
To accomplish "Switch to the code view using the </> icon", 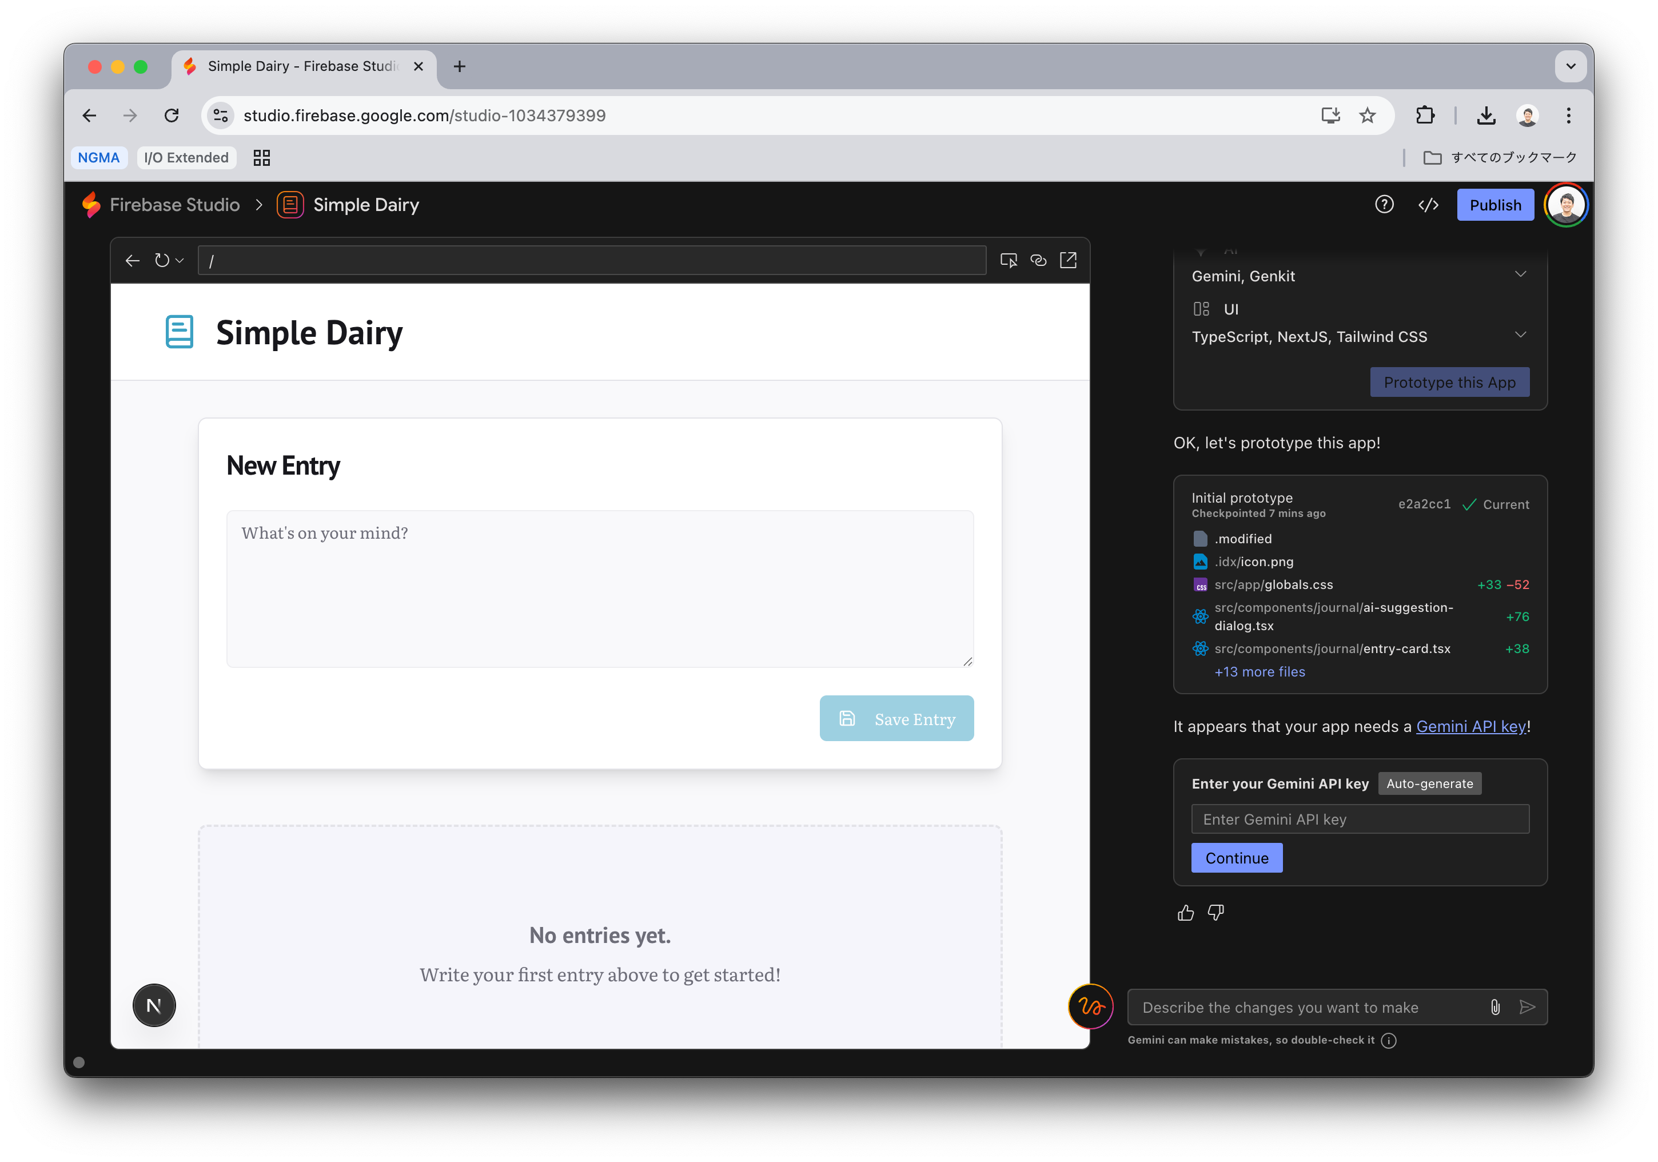I will [x=1428, y=204].
